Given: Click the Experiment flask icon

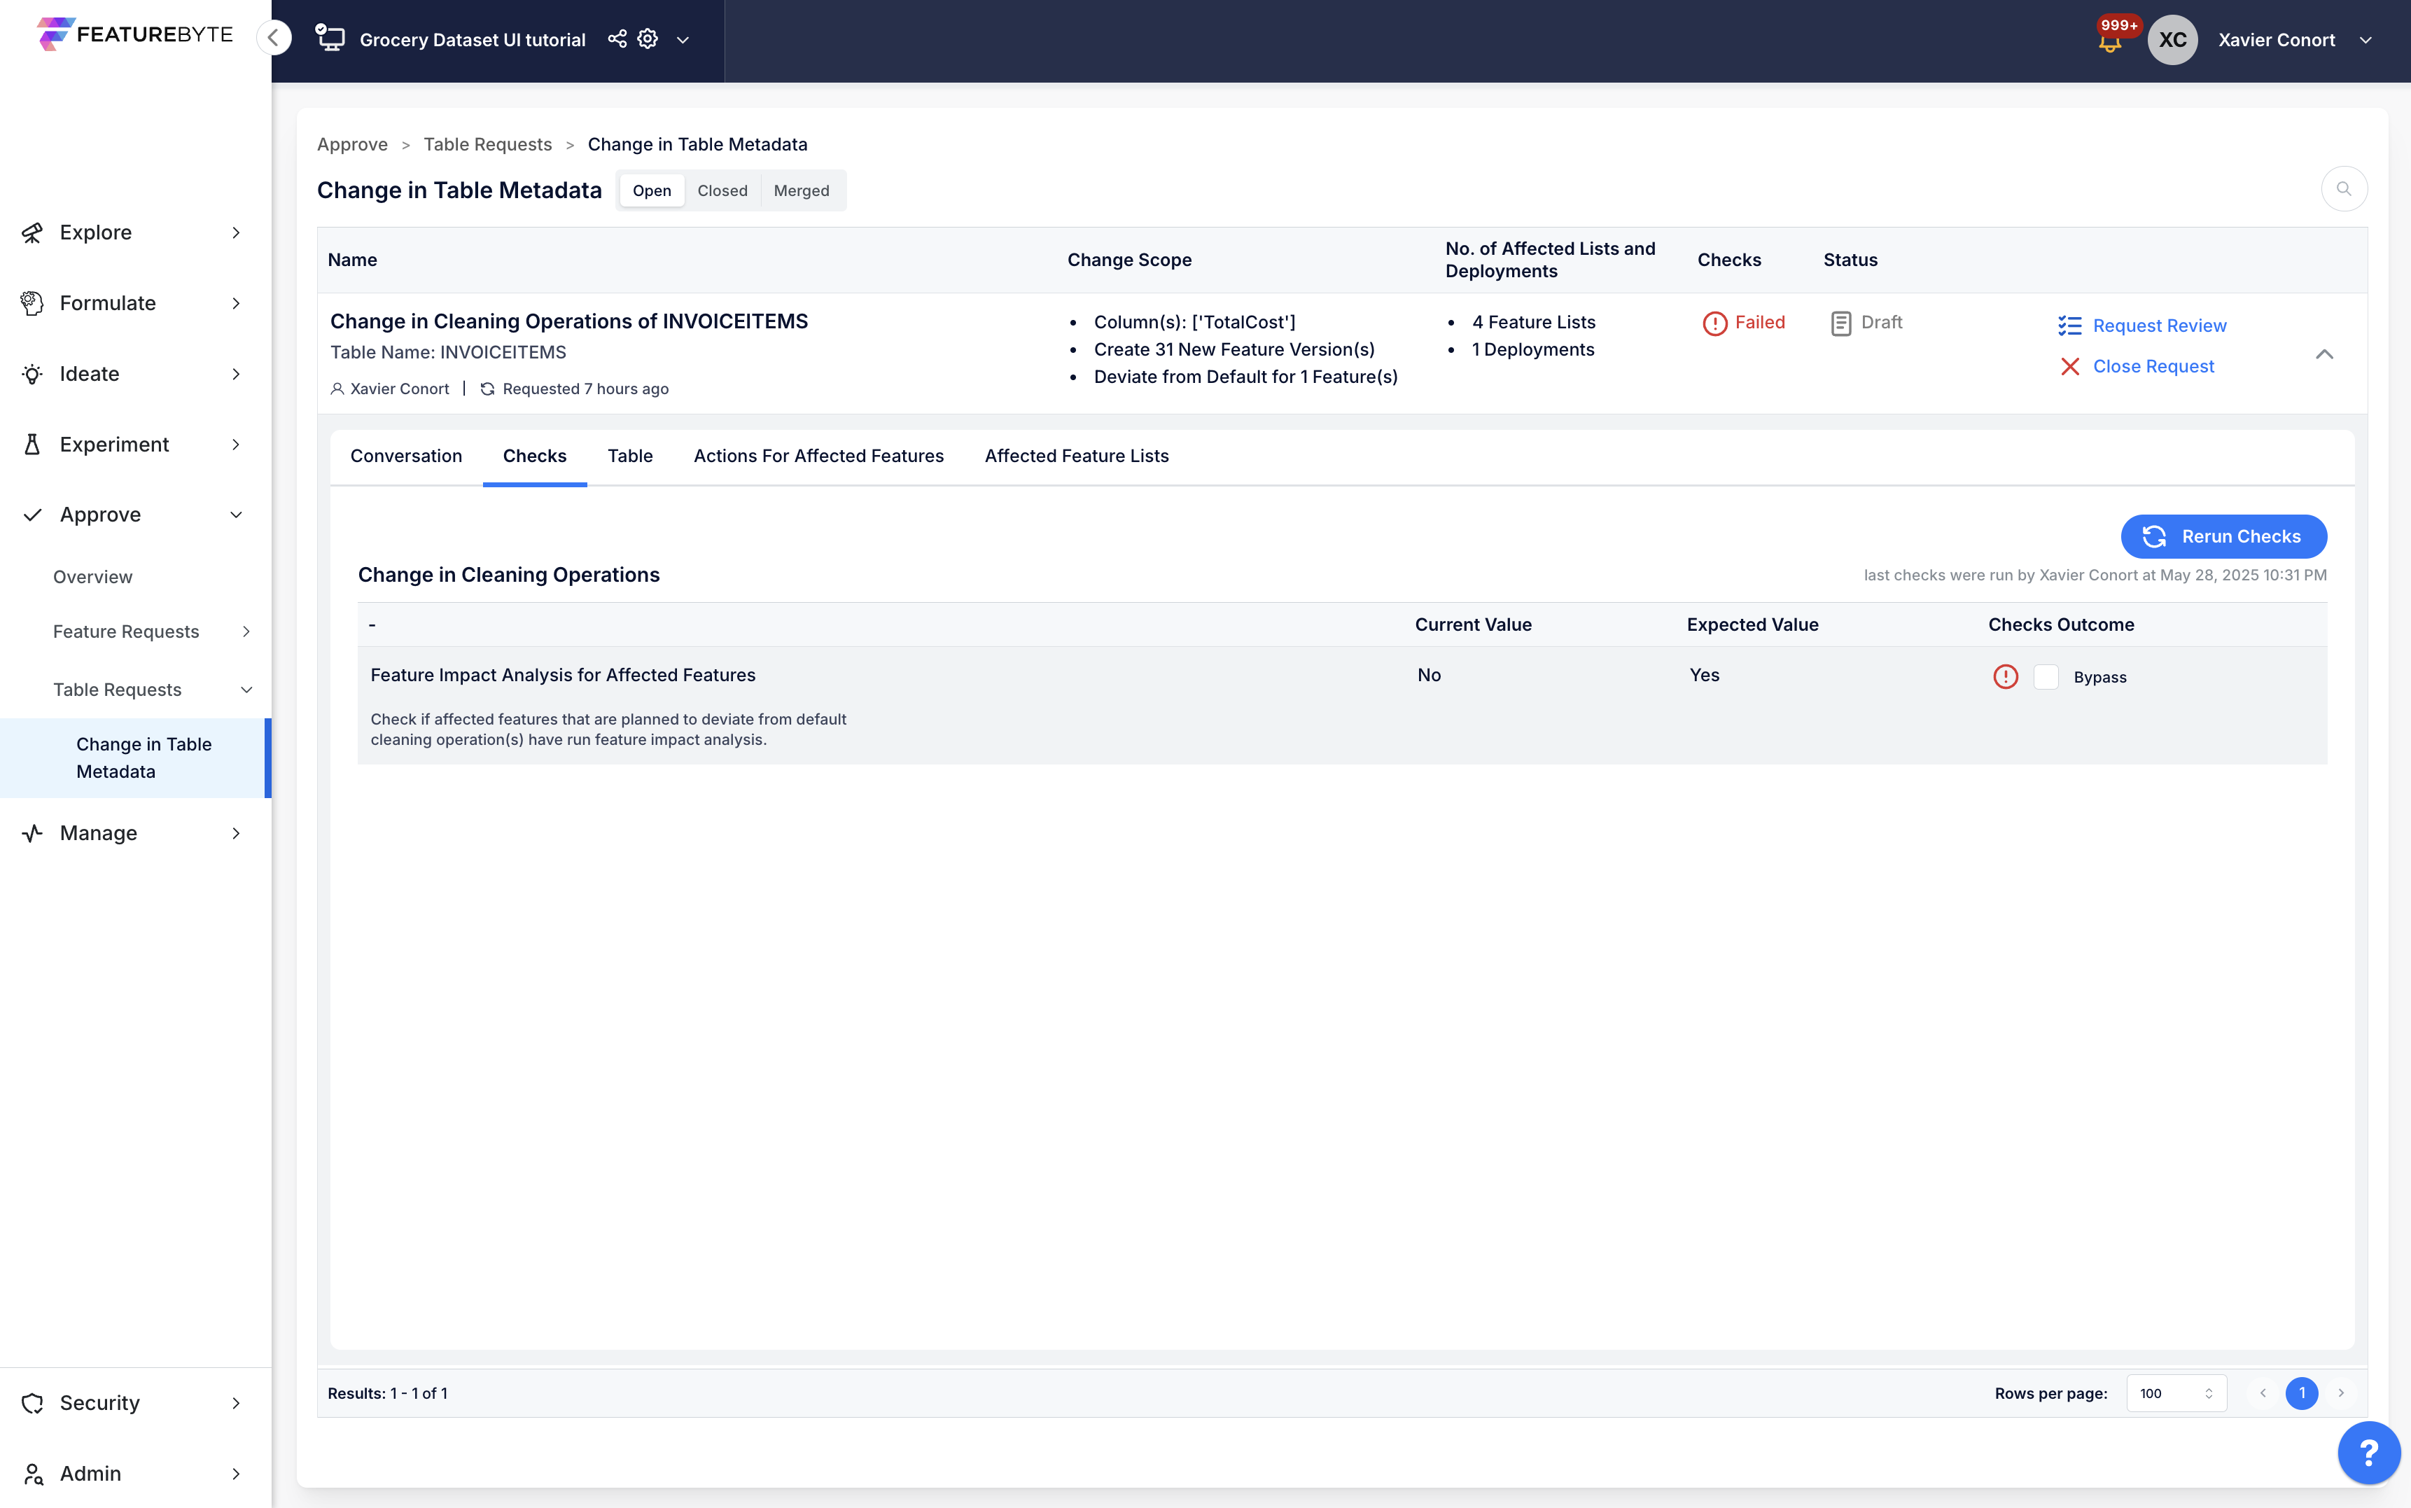Looking at the screenshot, I should [x=32, y=445].
